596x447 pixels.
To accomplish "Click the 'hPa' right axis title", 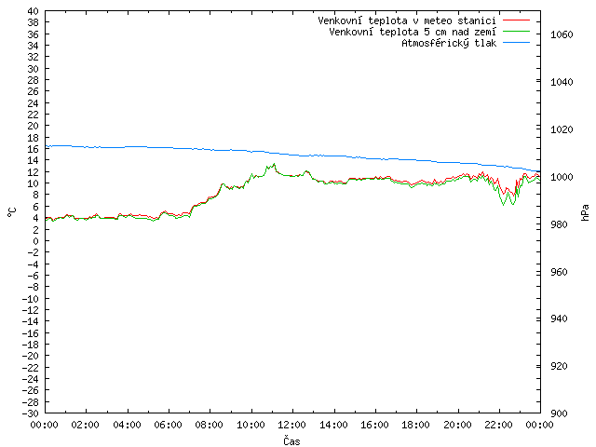I will (x=585, y=212).
